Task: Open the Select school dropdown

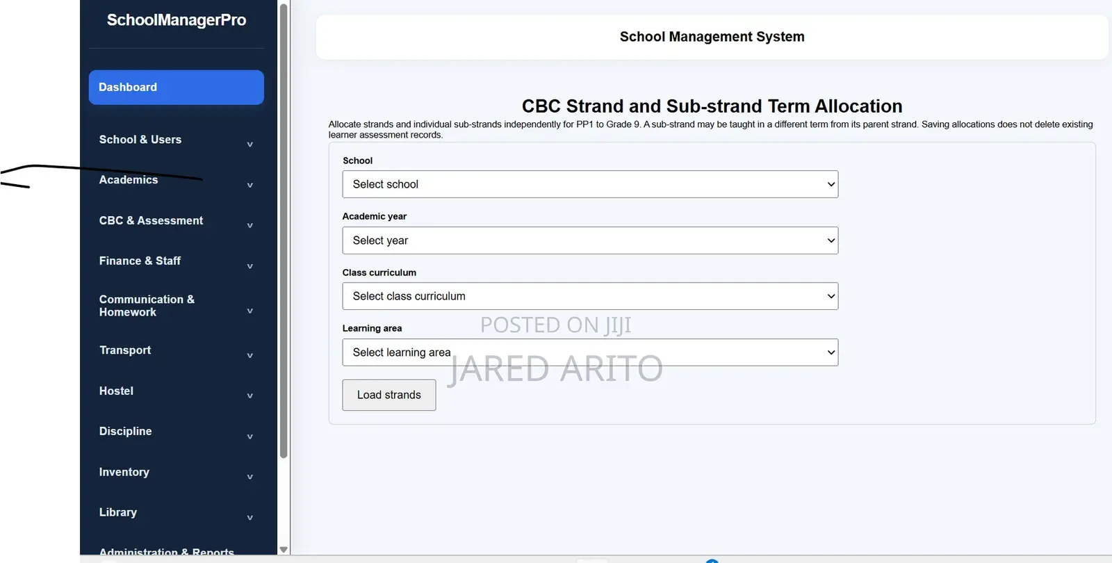Action: tap(590, 184)
